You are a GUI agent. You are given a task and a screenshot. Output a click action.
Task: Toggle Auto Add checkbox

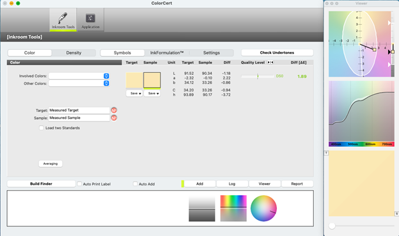click(135, 184)
